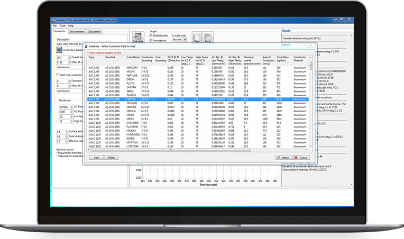Sort by the Area of Conductor column header
Viewport: 404px width, 239px height.
tap(269, 60)
